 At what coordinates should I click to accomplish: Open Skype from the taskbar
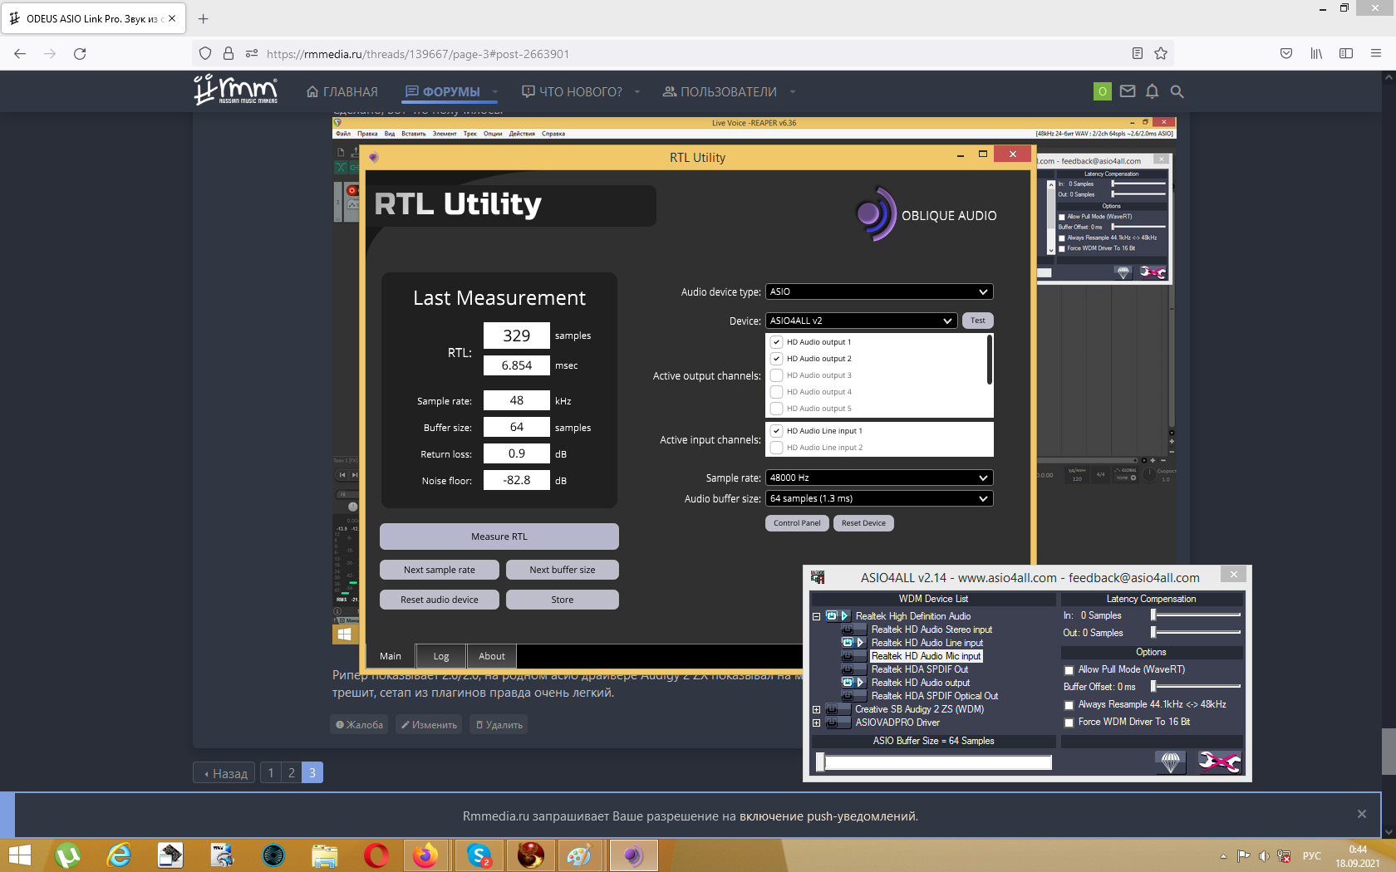tap(479, 855)
